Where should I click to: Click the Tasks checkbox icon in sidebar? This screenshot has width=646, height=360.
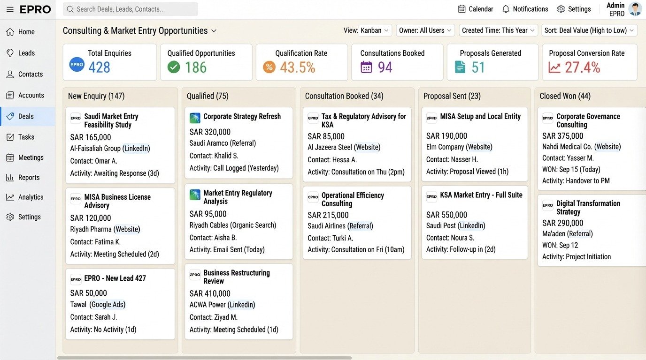tap(10, 137)
